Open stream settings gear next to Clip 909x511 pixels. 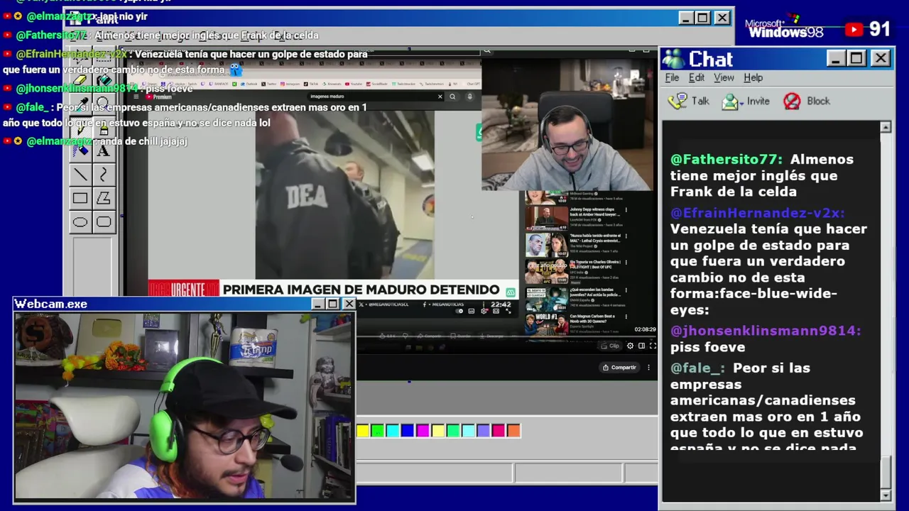630,346
